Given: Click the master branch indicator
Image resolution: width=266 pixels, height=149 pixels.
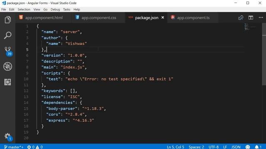Looking at the screenshot, I should 14,147.
